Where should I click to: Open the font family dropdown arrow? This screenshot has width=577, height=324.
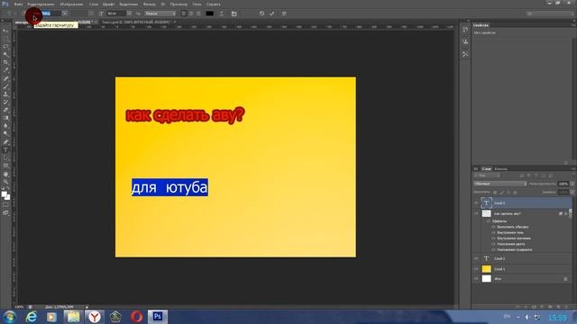click(x=65, y=13)
